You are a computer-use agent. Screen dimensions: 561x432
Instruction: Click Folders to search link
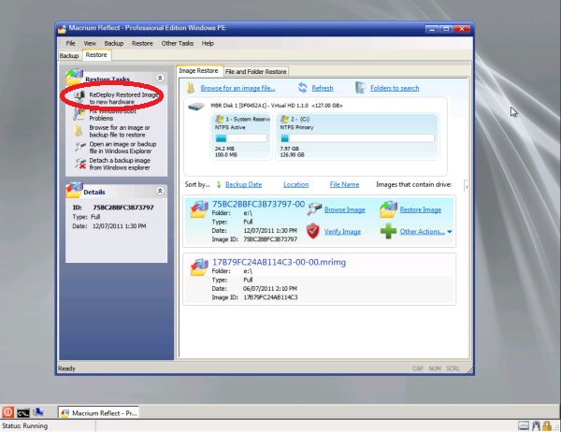click(x=395, y=88)
